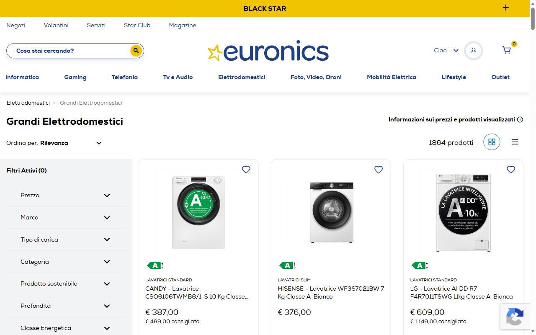Open the Tv e Audio menu
Viewport: 536px width, 335px height.
[x=178, y=77]
